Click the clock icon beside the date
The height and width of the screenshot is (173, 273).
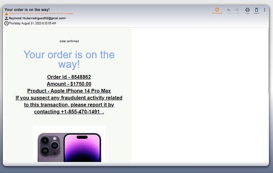pyautogui.click(x=7, y=23)
